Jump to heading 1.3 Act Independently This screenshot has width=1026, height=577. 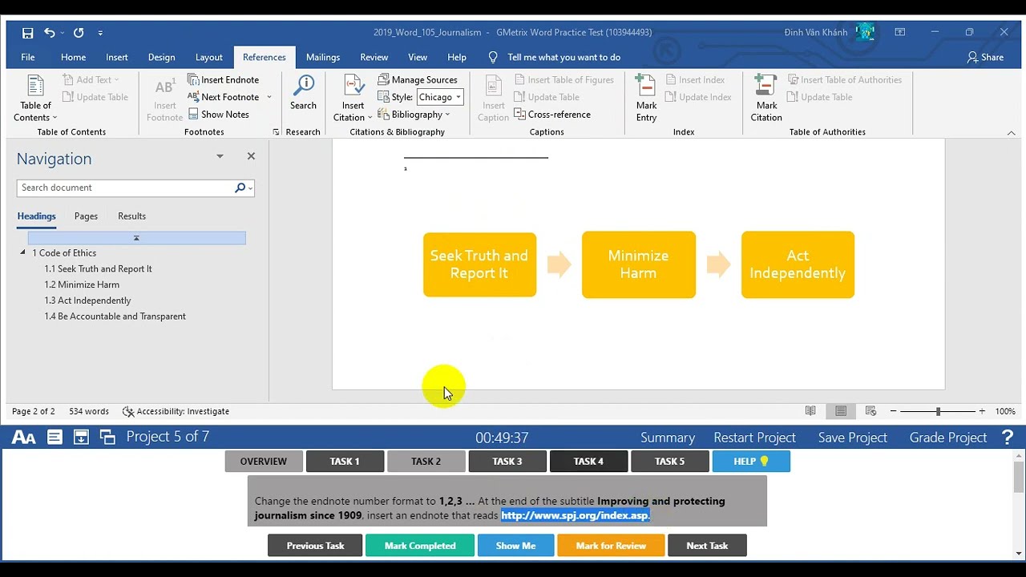(87, 301)
